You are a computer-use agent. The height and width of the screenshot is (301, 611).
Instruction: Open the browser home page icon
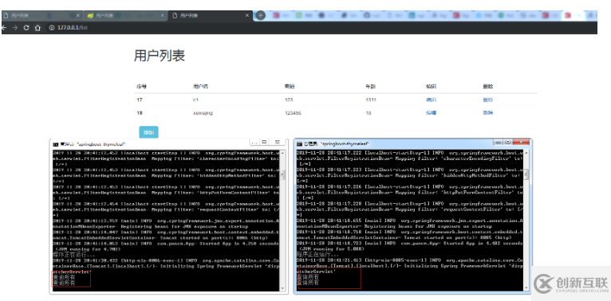(x=37, y=28)
